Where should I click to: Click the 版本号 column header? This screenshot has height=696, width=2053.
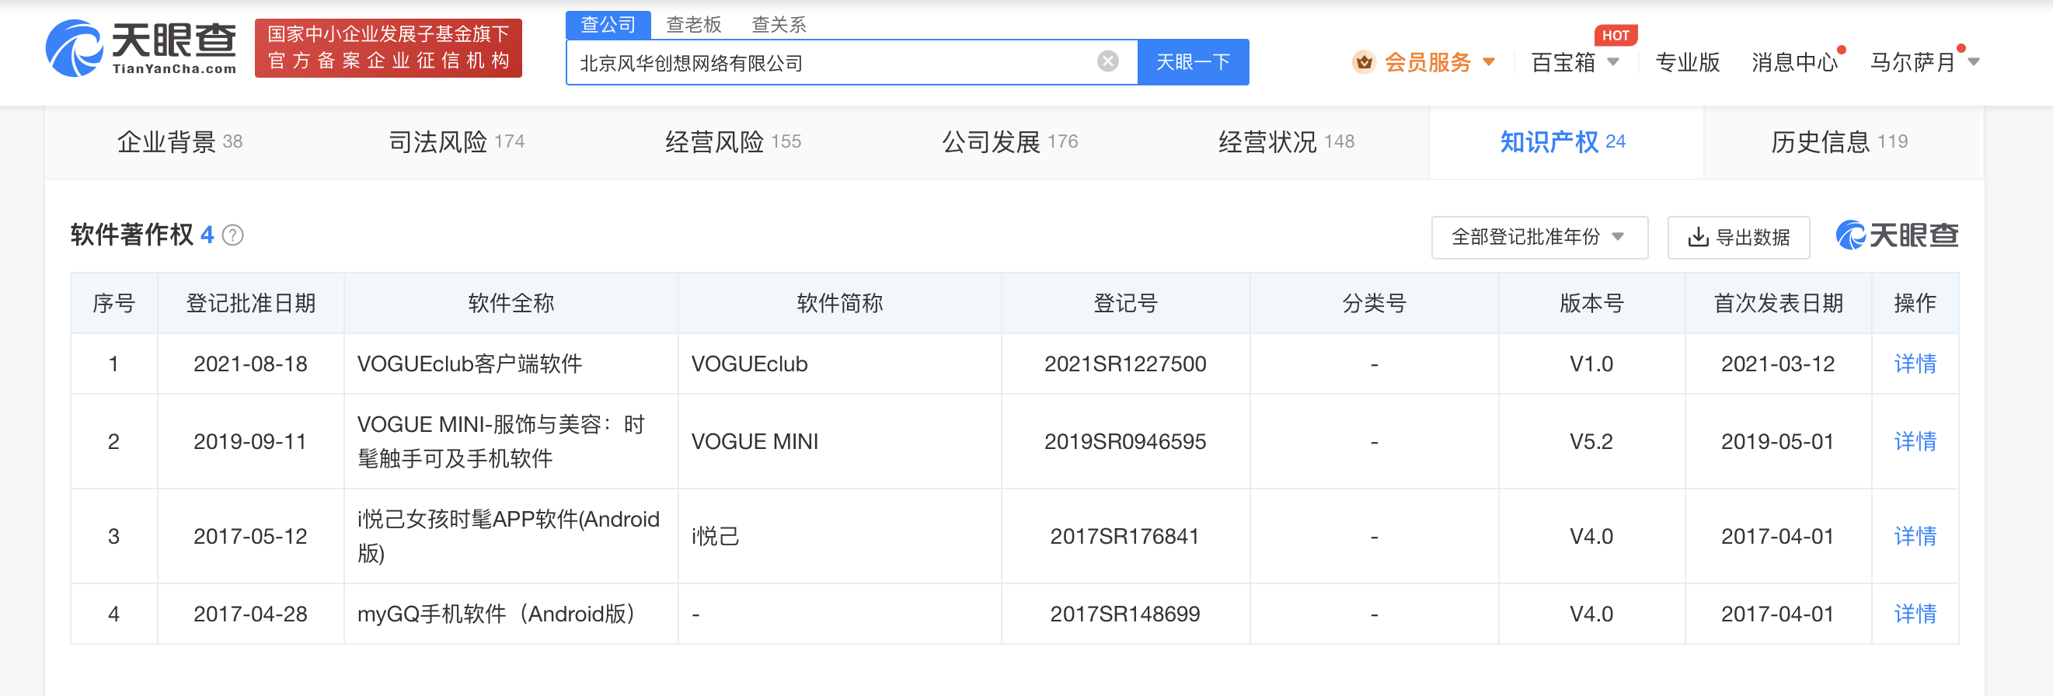point(1591,304)
